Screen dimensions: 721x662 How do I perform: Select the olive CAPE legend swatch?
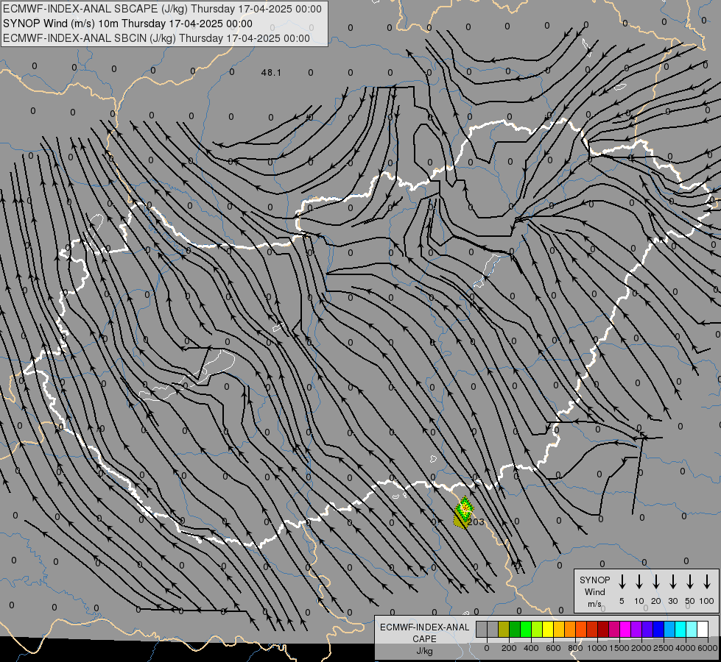[x=504, y=629]
